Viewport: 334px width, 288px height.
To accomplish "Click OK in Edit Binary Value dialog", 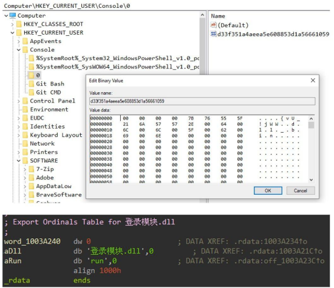I will click(268, 190).
